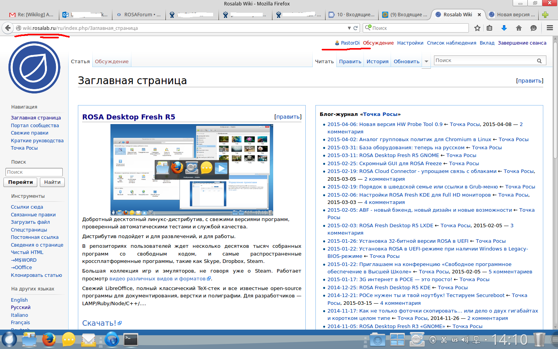This screenshot has height=349, width=558.
Task: Open the Firefox hamburger menu
Action: point(549,28)
